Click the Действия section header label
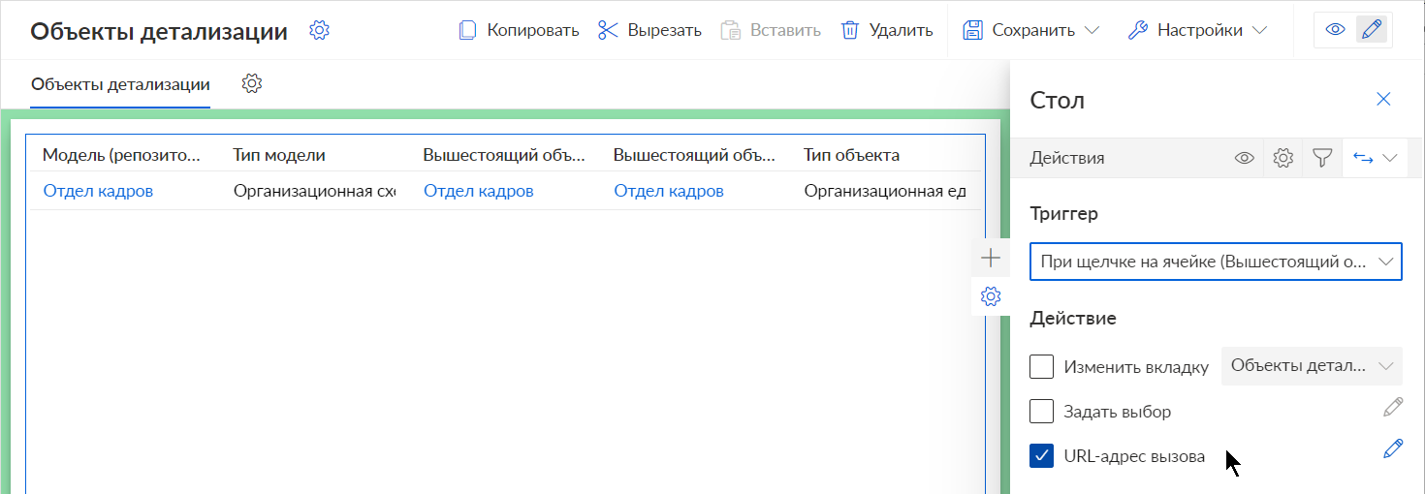This screenshot has width=1425, height=494. (1066, 158)
